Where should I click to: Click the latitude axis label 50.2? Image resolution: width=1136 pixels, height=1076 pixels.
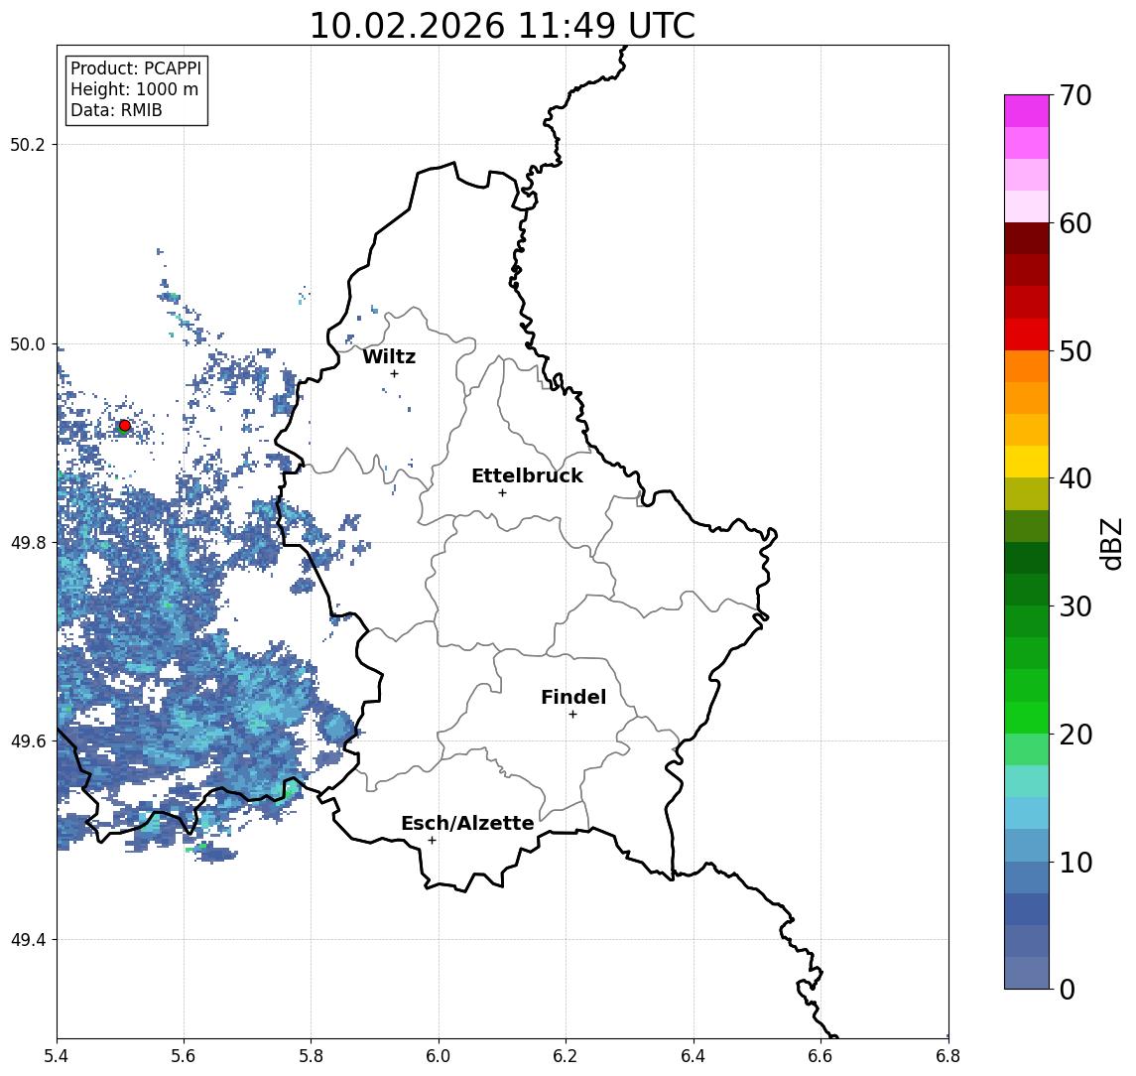tap(28, 144)
